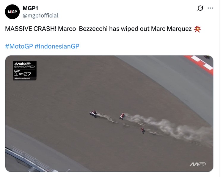
Task: Click the word Bezzecchi in the tweet
Action: pos(93,29)
